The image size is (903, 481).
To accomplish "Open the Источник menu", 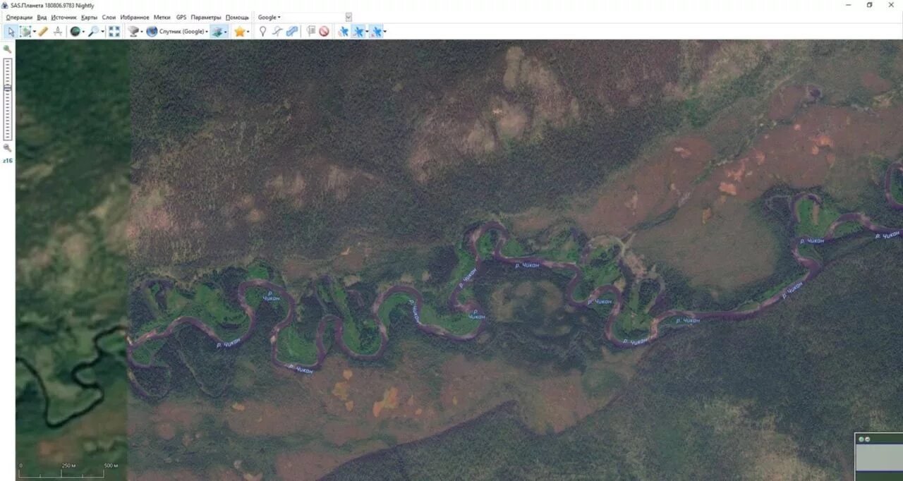I will tap(63, 17).
